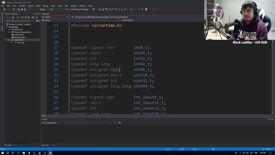
Task: Click the volume icon in system tray
Action: coord(247,153)
